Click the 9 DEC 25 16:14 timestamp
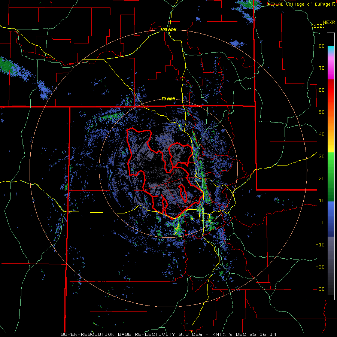The image size is (337, 337). point(253,334)
